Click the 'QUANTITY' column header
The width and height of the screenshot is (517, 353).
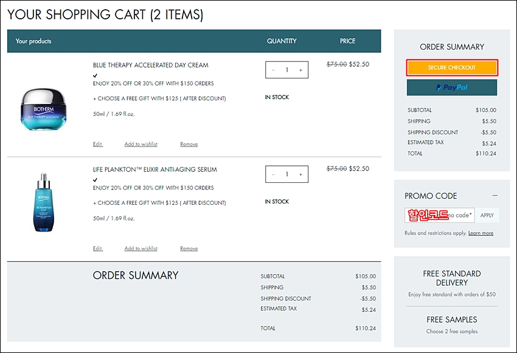[282, 41]
